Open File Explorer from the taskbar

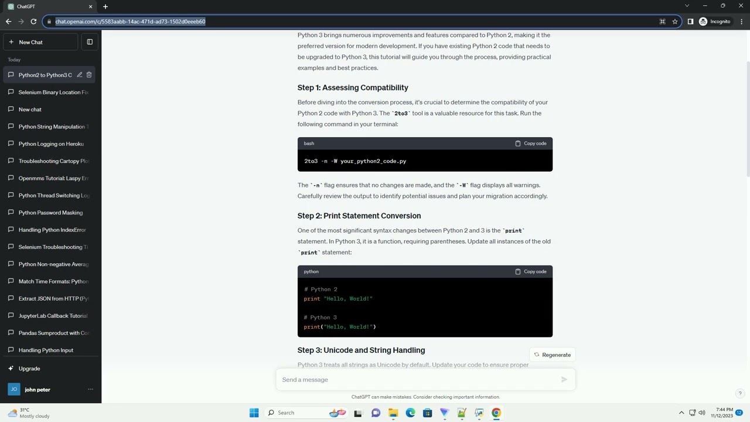click(x=393, y=413)
